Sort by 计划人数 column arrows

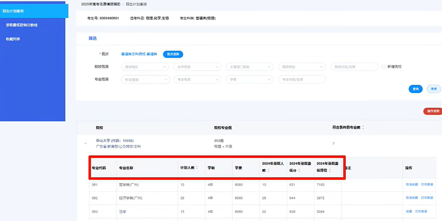[197, 168]
